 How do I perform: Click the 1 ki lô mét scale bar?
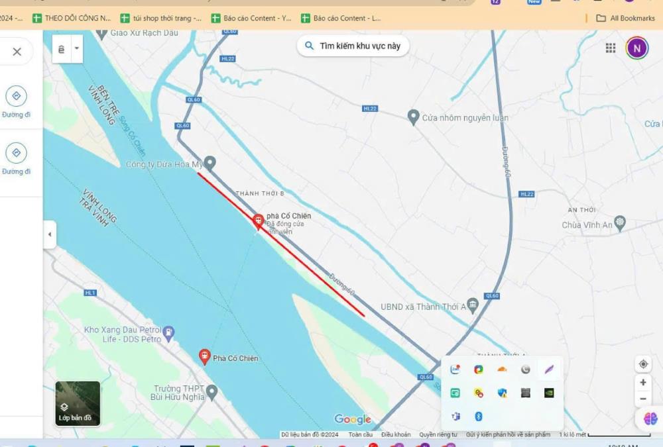tap(605, 434)
